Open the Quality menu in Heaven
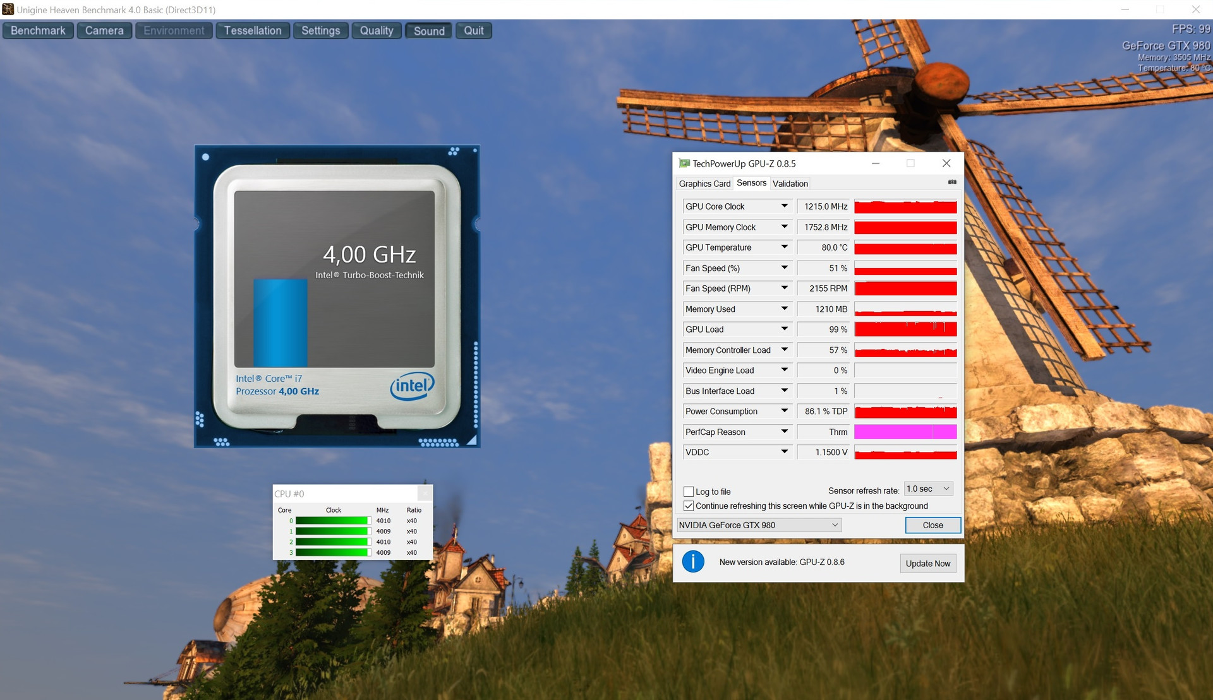 377,30
